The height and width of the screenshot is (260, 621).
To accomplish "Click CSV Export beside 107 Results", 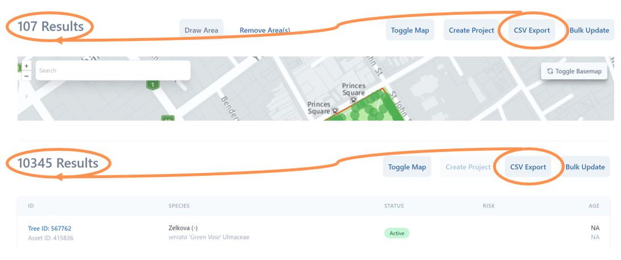I will pyautogui.click(x=532, y=30).
